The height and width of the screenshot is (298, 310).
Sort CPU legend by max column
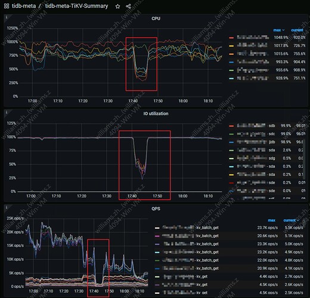(x=279, y=30)
